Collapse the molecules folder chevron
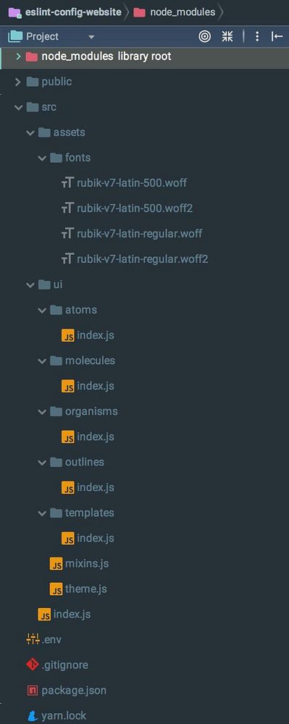The image size is (289, 724). click(x=42, y=361)
